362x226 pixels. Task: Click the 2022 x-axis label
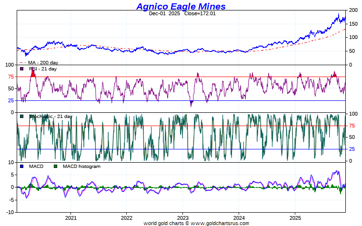pyautogui.click(x=127, y=218)
